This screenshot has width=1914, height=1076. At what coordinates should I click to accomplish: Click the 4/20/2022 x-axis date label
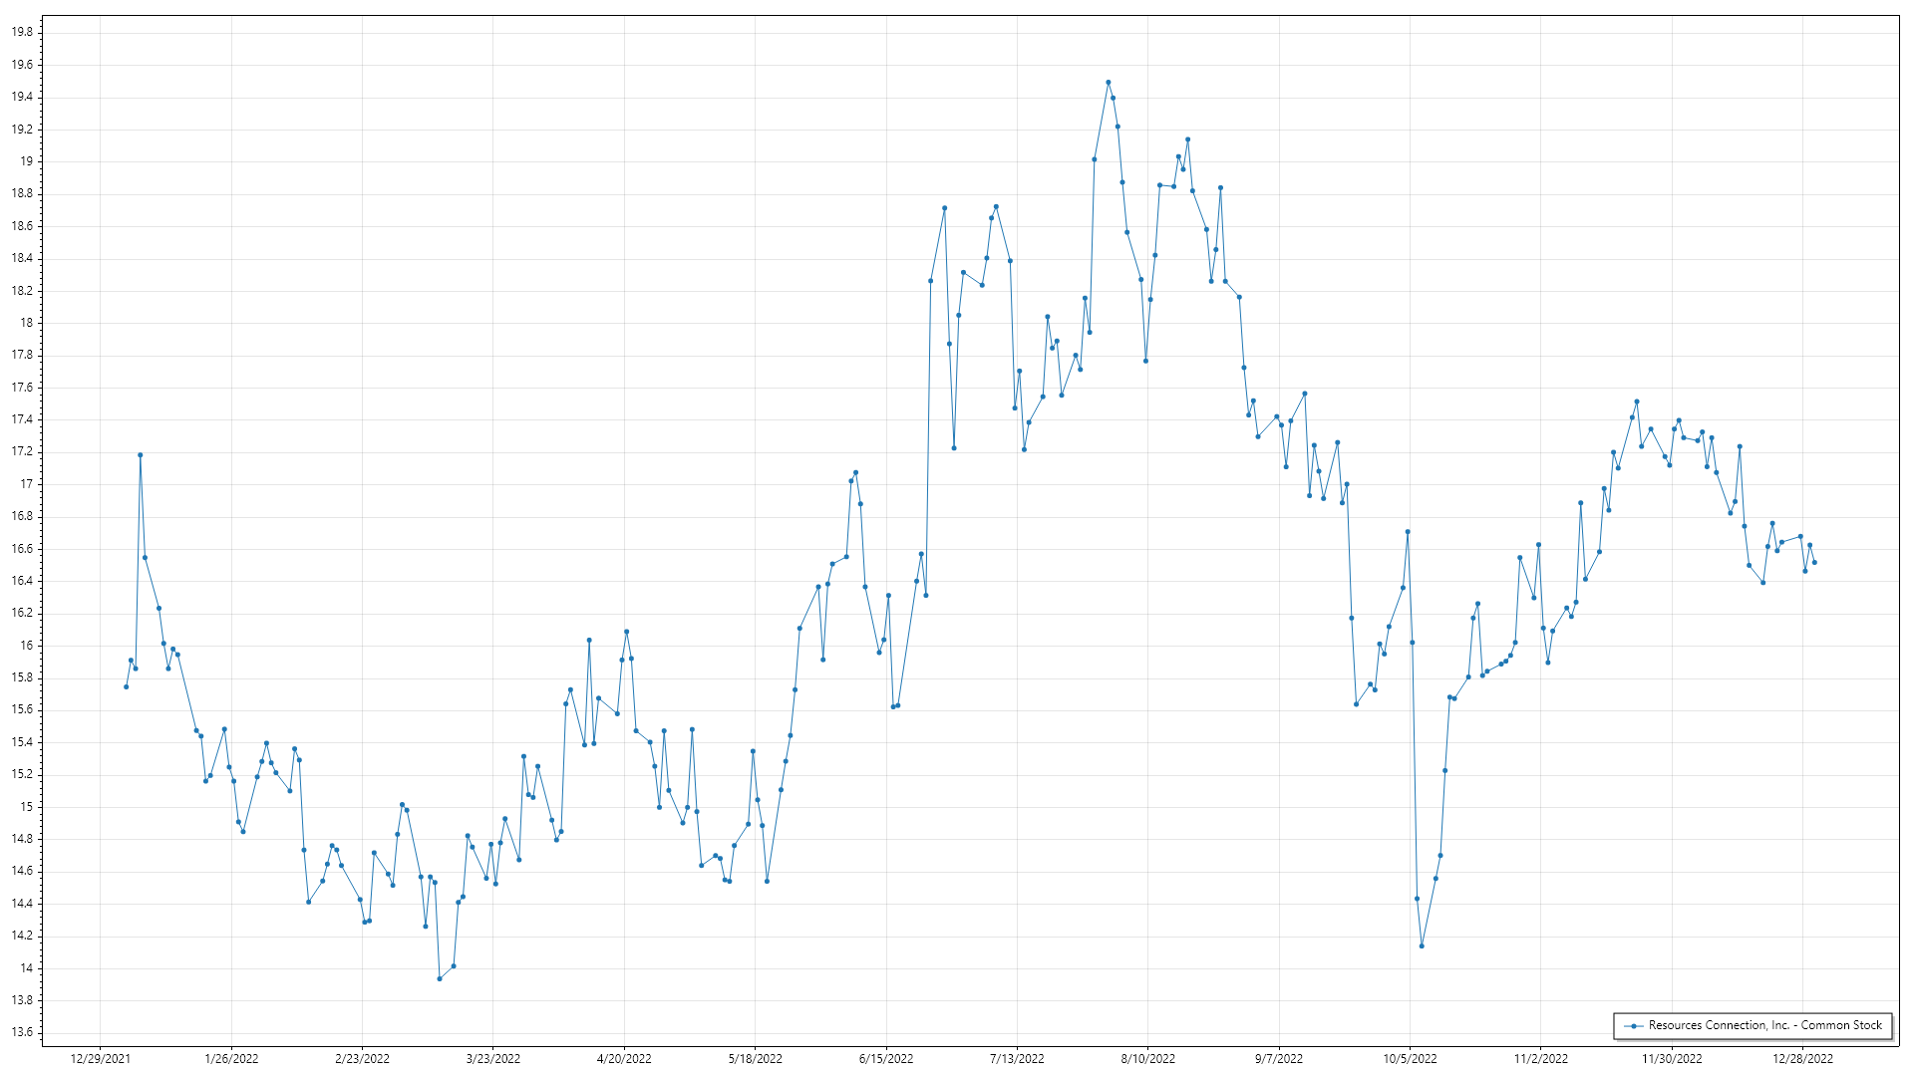pos(624,1058)
